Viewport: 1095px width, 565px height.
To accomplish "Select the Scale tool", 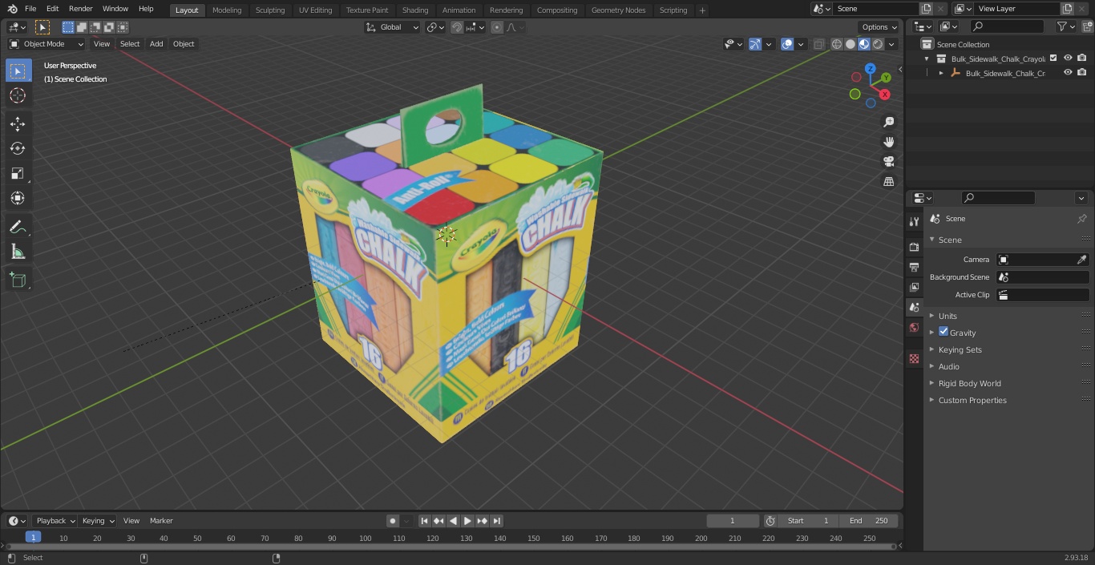I will click(x=18, y=173).
